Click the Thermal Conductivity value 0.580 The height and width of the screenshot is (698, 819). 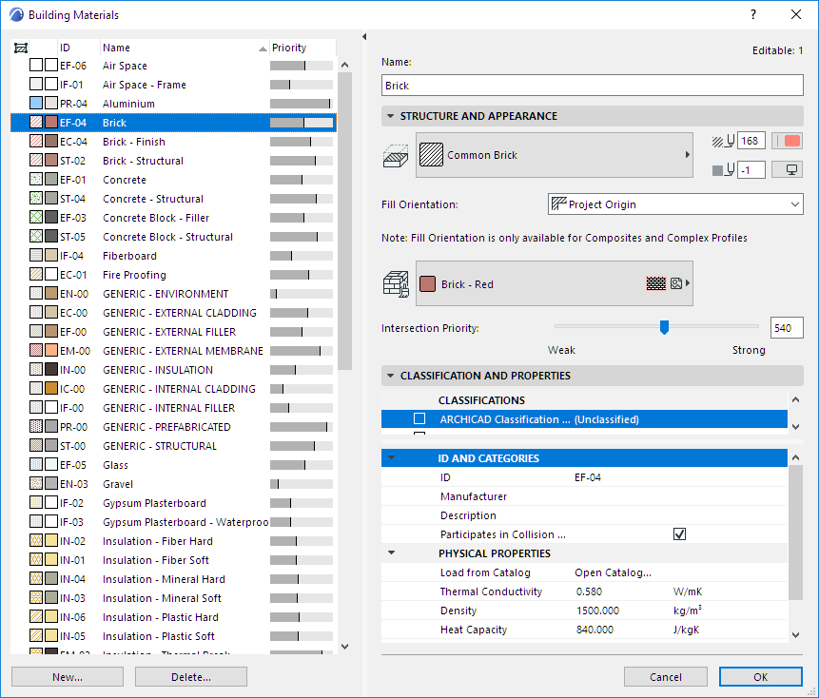point(589,591)
